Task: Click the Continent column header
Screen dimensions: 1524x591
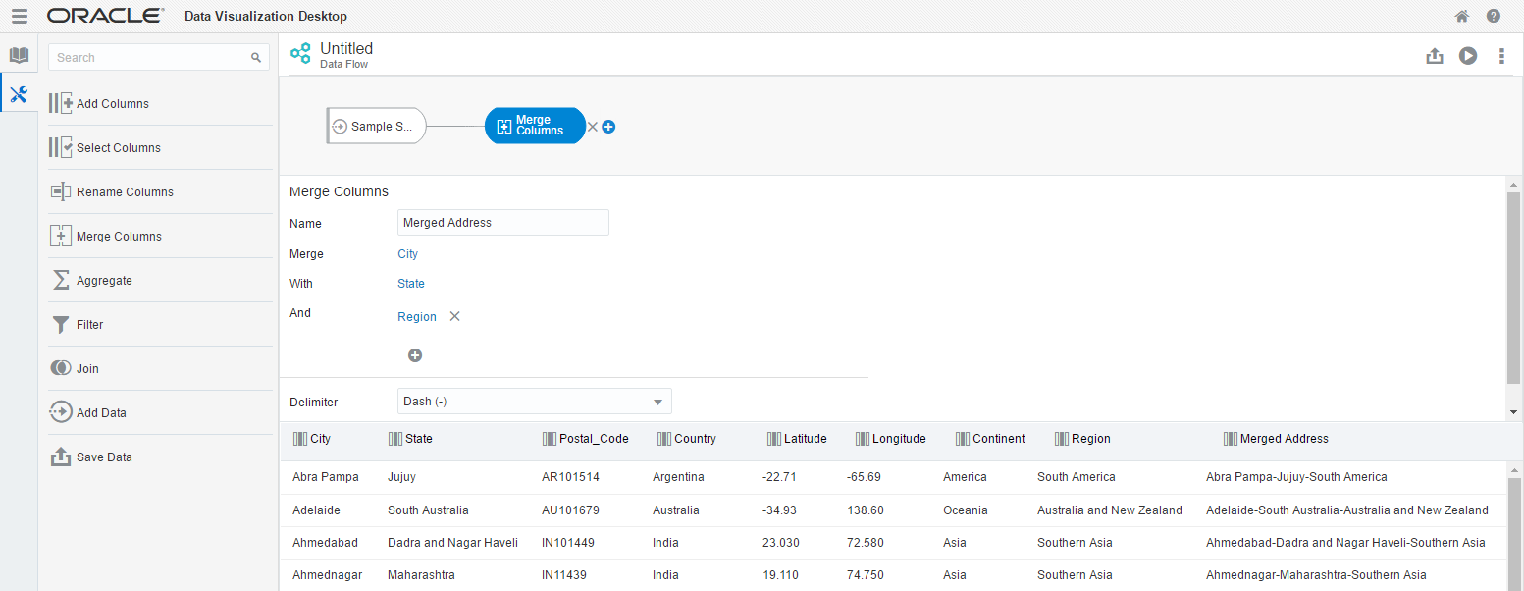Action: coord(990,439)
